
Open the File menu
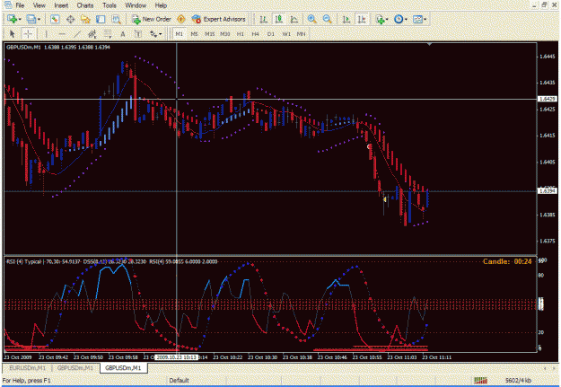click(x=20, y=5)
